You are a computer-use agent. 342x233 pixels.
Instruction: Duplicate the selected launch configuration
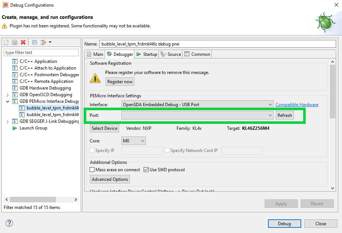point(14,42)
